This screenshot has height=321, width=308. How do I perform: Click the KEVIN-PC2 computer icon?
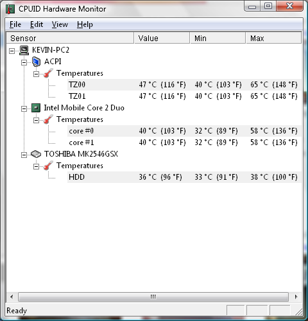pyautogui.click(x=24, y=50)
